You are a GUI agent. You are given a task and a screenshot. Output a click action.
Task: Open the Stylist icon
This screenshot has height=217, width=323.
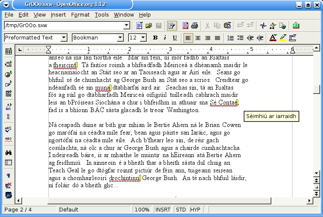pyautogui.click(x=273, y=25)
